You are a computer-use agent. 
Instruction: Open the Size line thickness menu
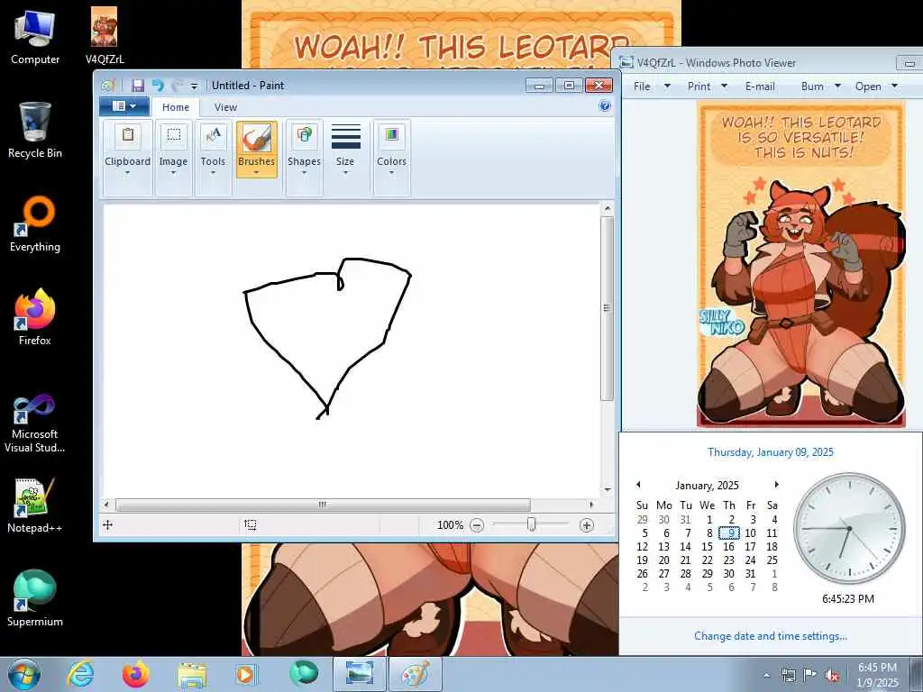[345, 150]
